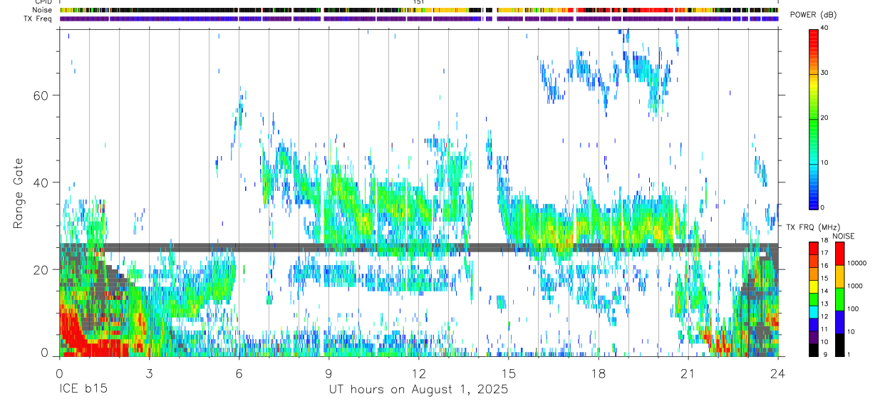Click the gray horizontal band near gate 25
The height and width of the screenshot is (404, 875).
point(419,248)
